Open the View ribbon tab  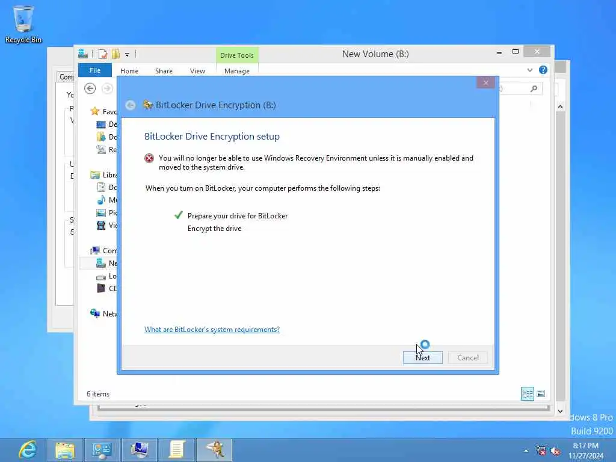(x=197, y=71)
